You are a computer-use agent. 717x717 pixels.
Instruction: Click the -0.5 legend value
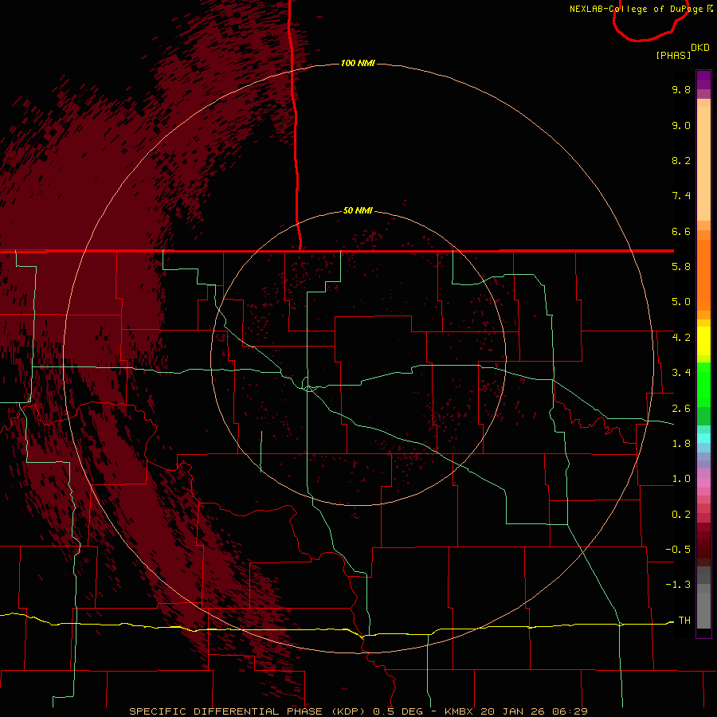678,550
